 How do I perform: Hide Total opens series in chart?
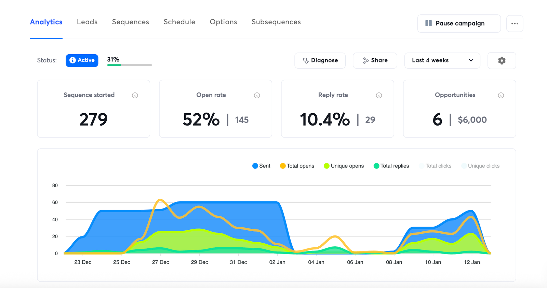[x=297, y=166]
